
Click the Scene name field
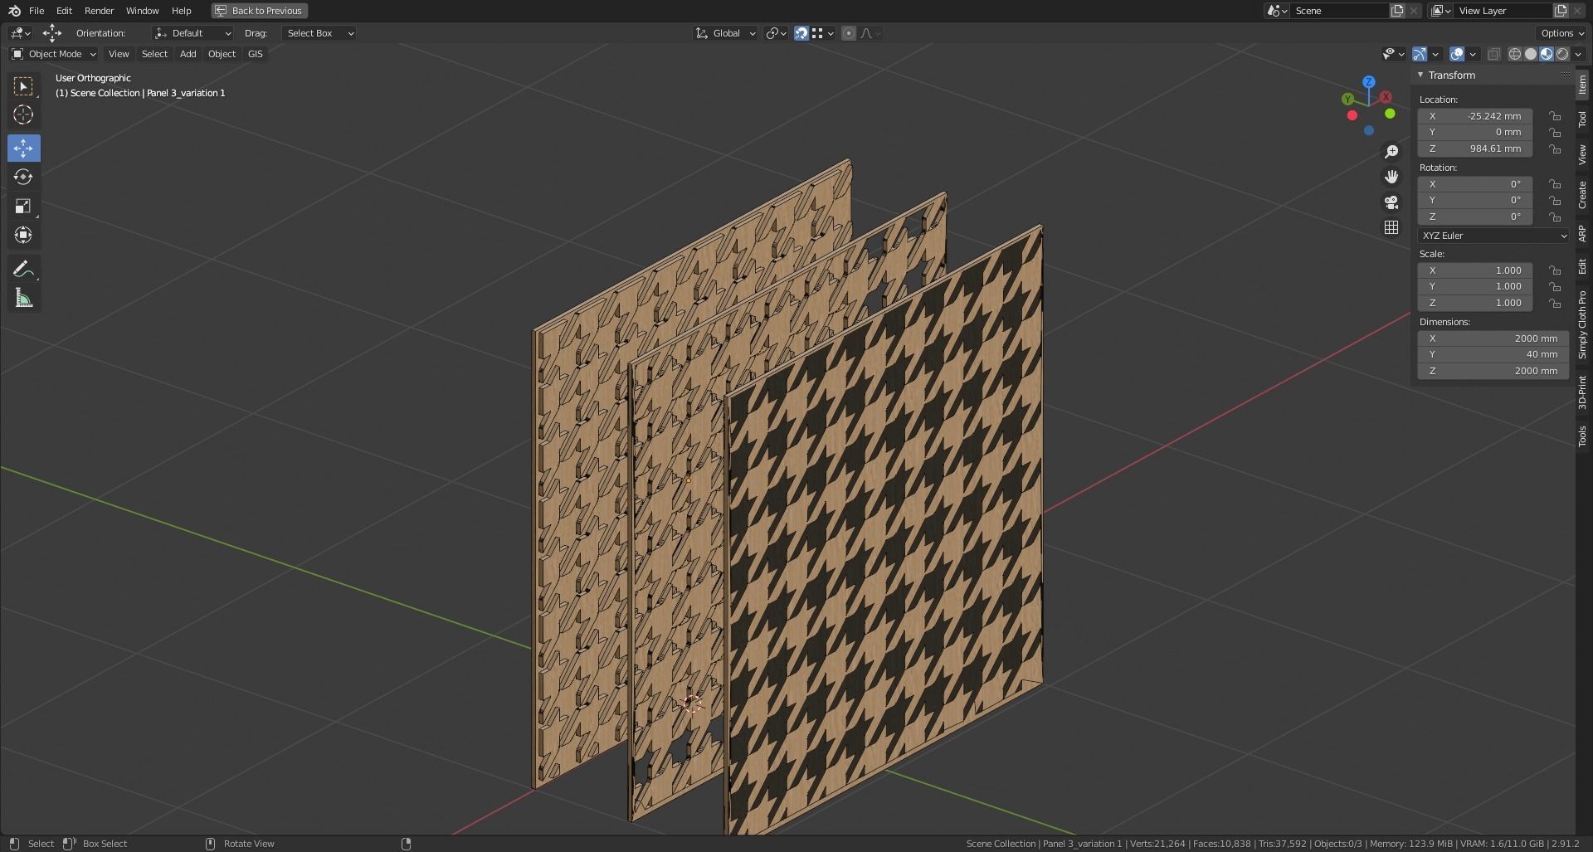1337,11
